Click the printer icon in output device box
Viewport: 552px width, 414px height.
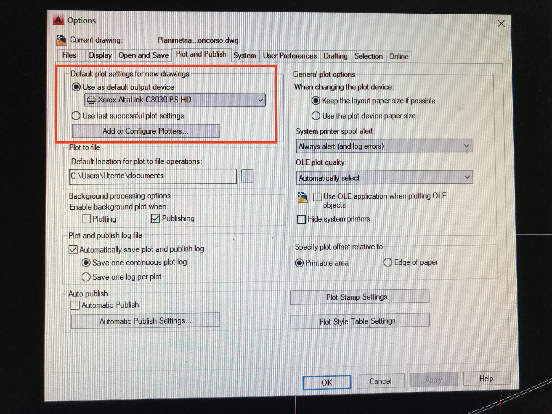click(91, 100)
